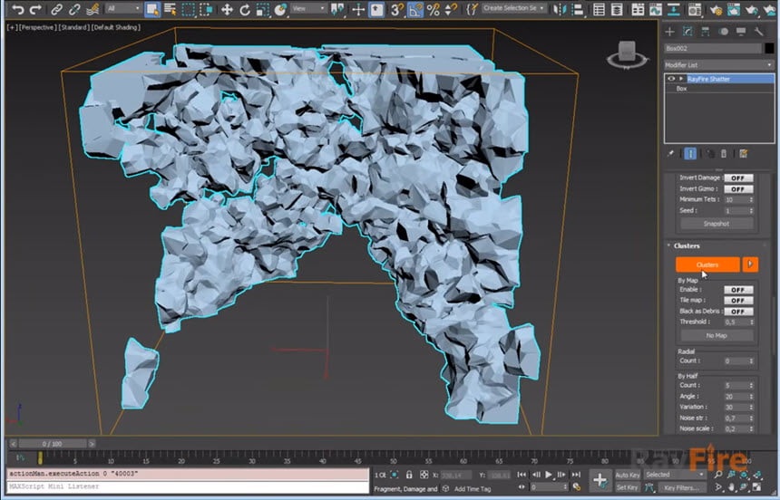Screen dimensions: 780x500
Task: Open the Curve Editor icon
Action: pos(656,9)
